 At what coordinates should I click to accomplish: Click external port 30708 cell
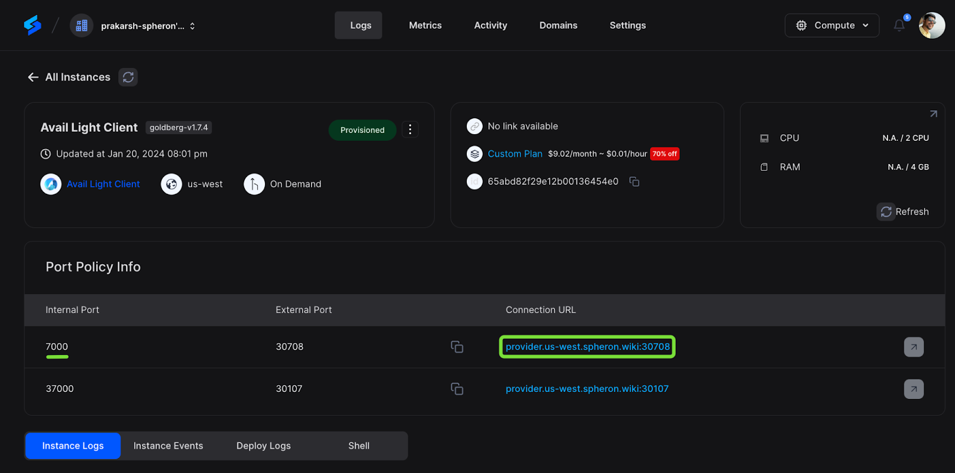[x=289, y=347]
